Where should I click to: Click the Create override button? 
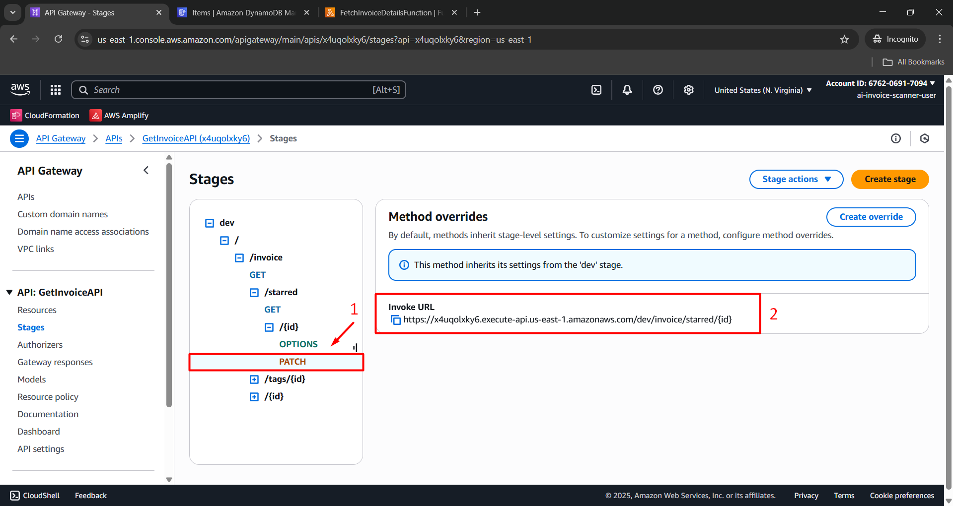coord(871,217)
